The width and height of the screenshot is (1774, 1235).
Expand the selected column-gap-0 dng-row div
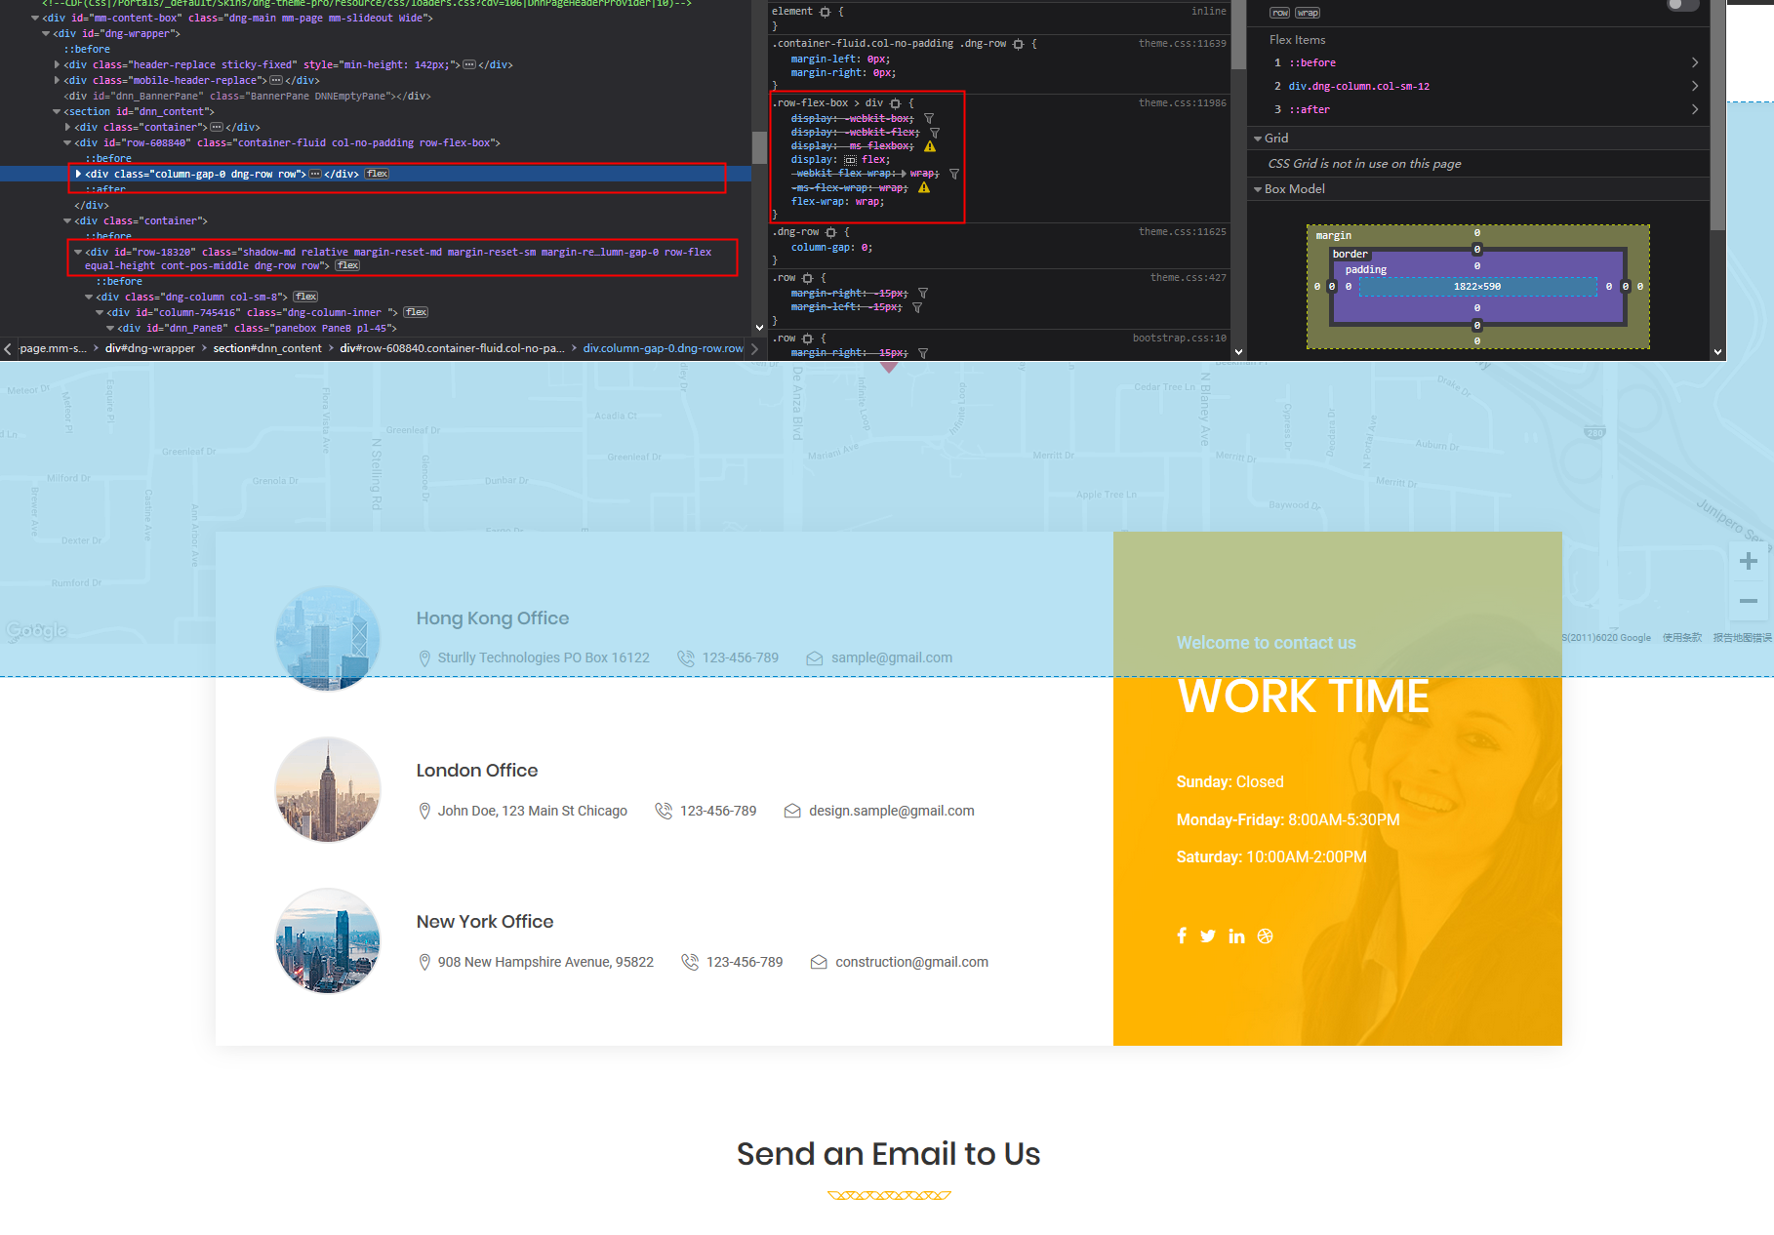click(78, 174)
